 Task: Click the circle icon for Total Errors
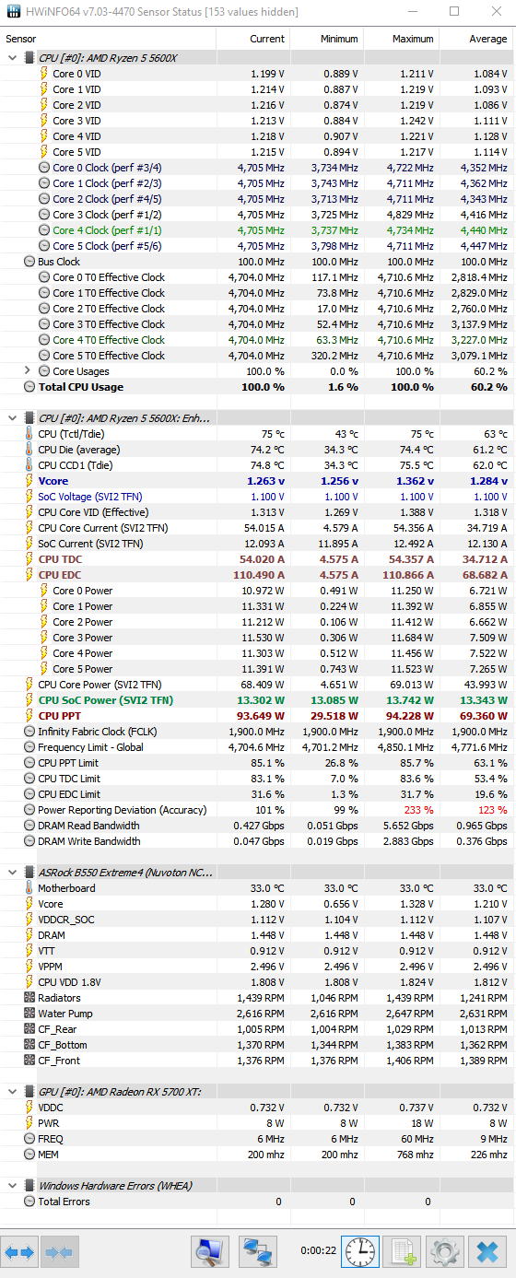pyautogui.click(x=29, y=1201)
